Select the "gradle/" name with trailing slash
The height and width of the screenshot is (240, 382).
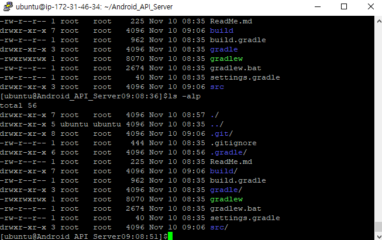click(226, 190)
